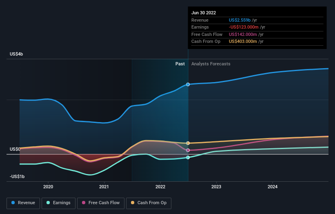Click the 2024 x-axis label
Image resolution: width=335 pixels, height=214 pixels.
273,187
